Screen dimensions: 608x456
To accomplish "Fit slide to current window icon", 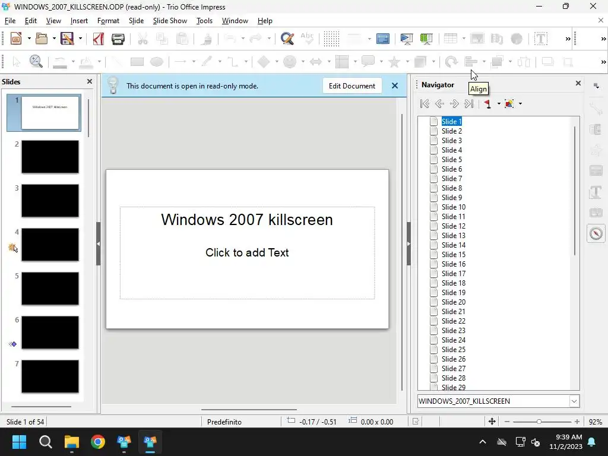I will click(492, 422).
